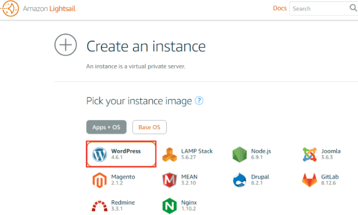Choose the GitLab fox icon
This screenshot has height=215, width=358.
click(309, 180)
